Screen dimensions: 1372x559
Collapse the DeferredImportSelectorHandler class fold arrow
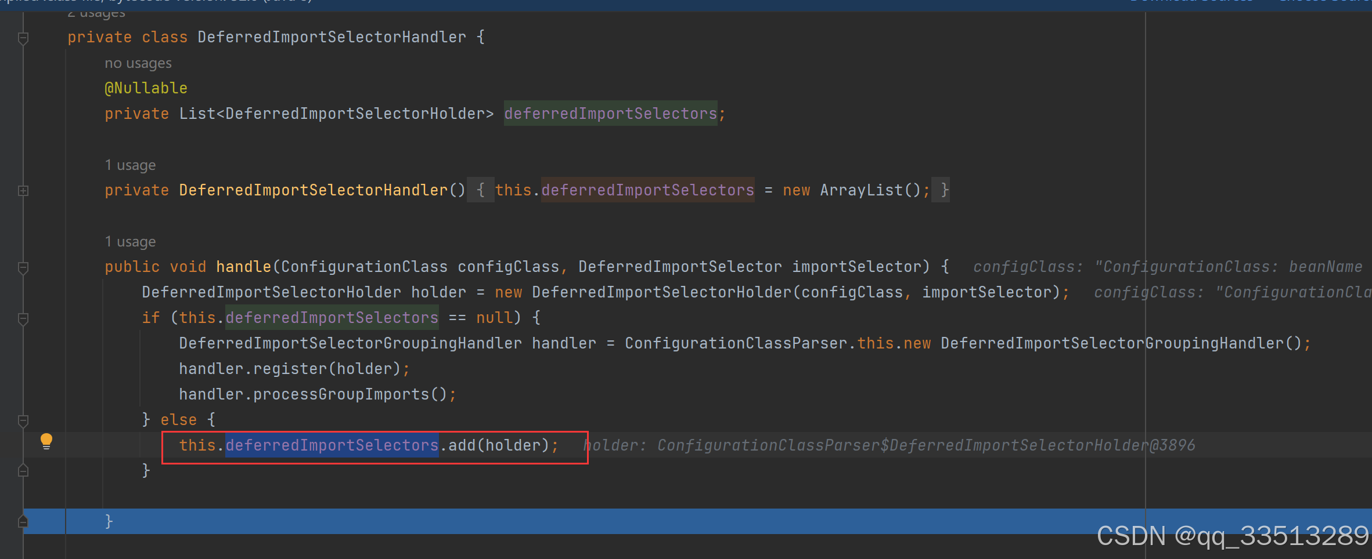tap(23, 37)
